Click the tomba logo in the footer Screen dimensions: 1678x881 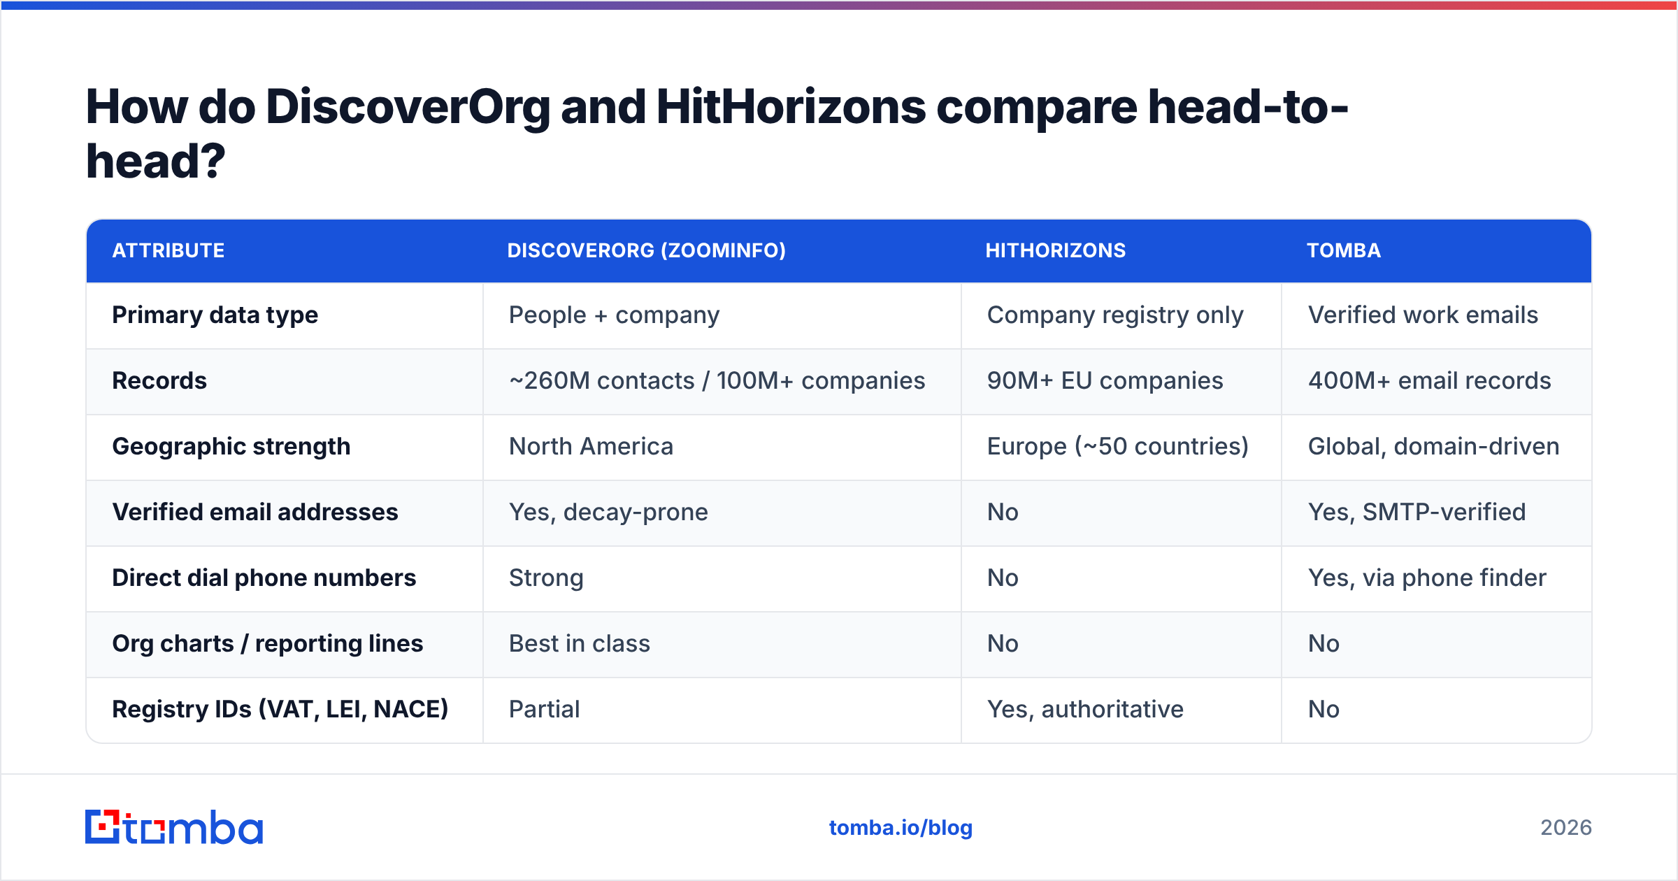(174, 827)
